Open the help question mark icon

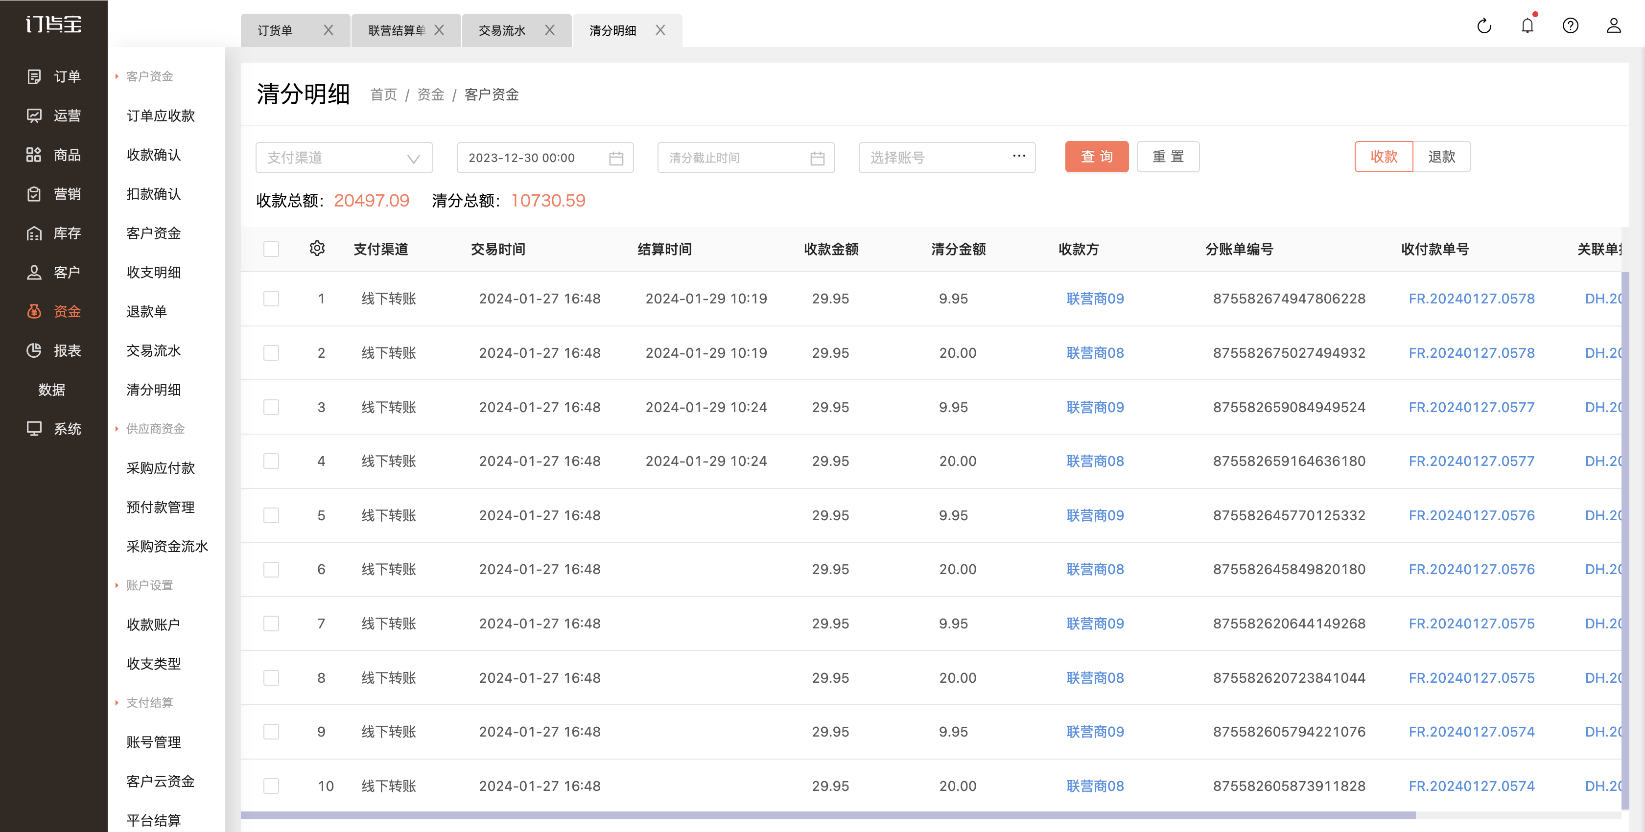tap(1570, 25)
